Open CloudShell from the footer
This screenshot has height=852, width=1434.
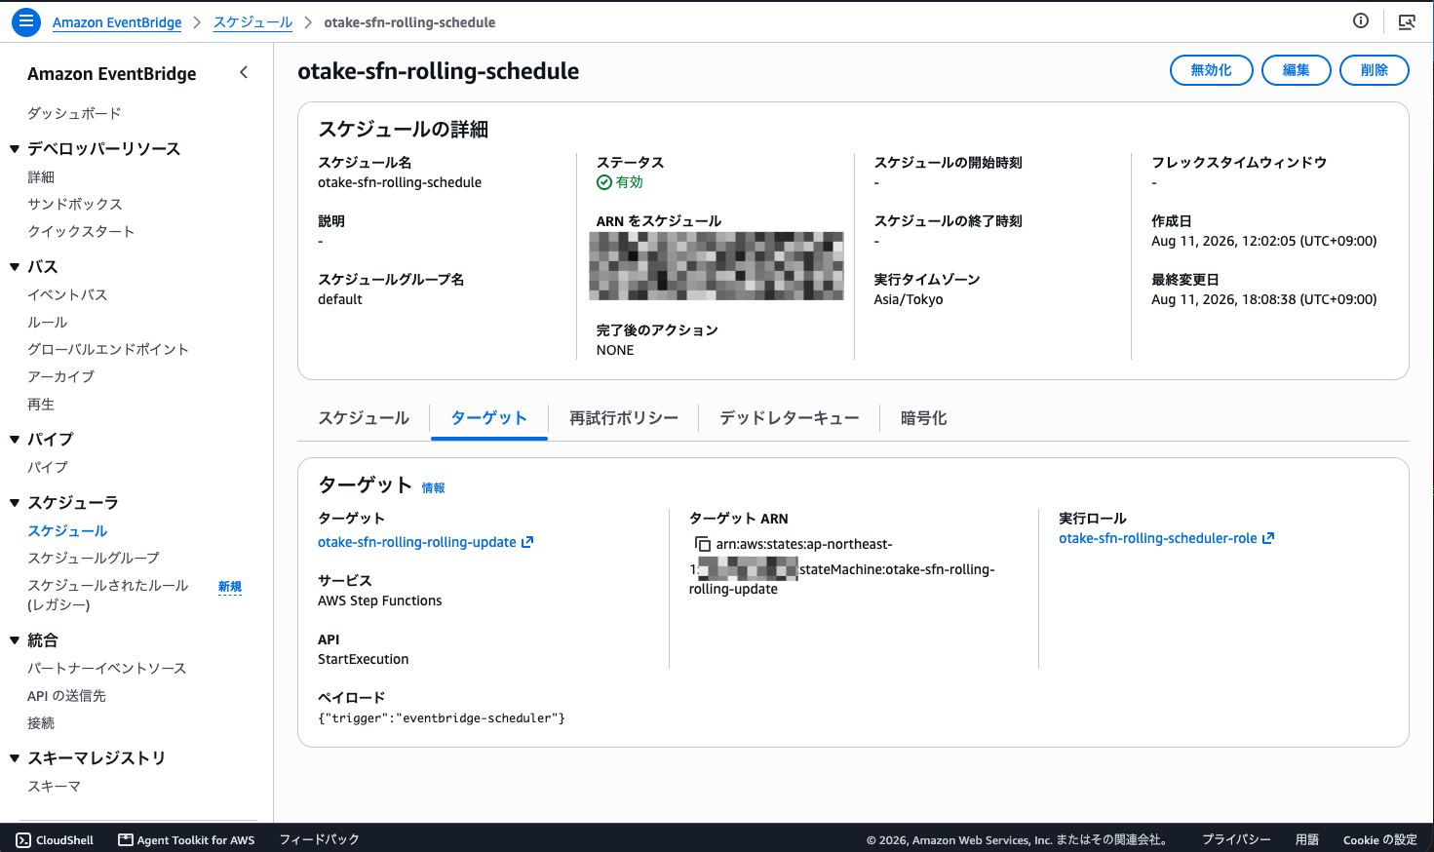[55, 839]
